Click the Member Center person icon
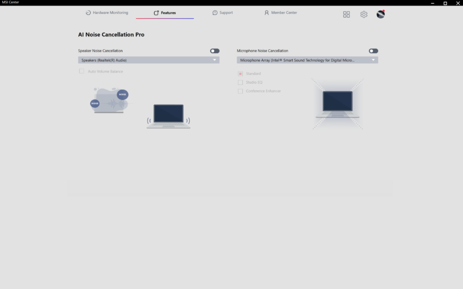 (x=267, y=13)
